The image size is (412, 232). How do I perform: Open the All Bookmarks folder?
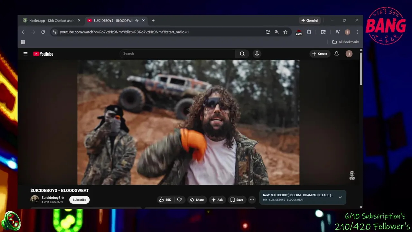coord(345,42)
